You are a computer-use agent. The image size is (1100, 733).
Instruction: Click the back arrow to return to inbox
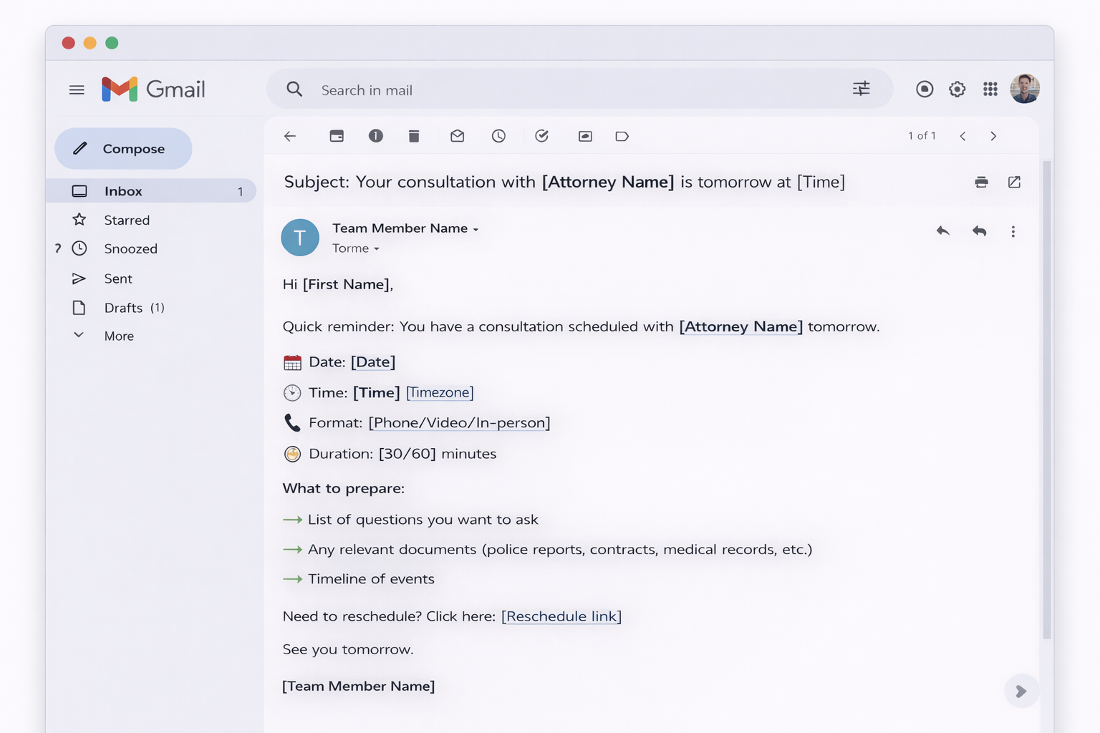point(290,136)
